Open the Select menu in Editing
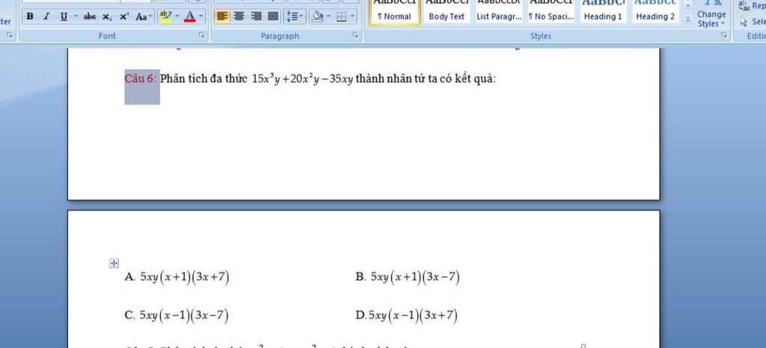This screenshot has height=348, width=766. point(753,22)
